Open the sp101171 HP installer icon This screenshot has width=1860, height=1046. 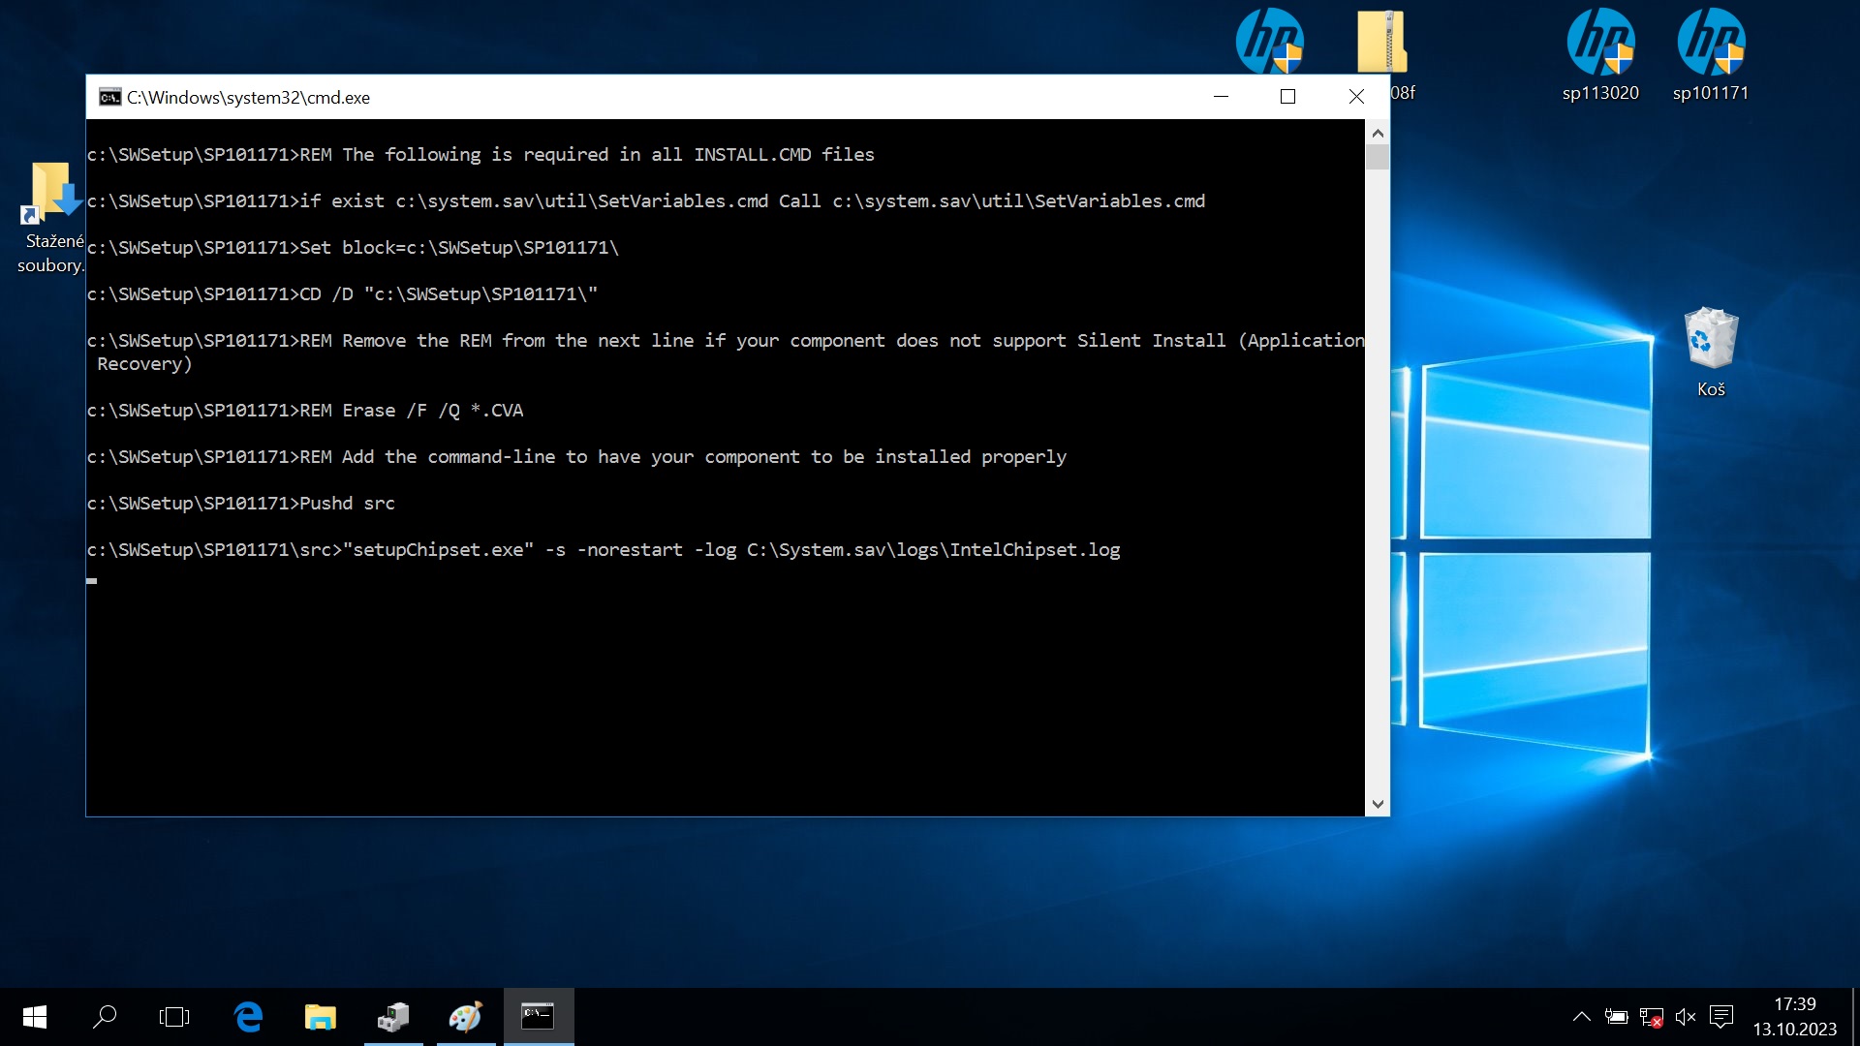(x=1711, y=44)
